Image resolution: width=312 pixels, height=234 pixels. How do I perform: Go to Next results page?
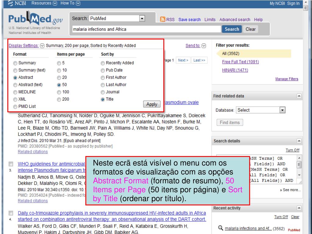pos(183,60)
